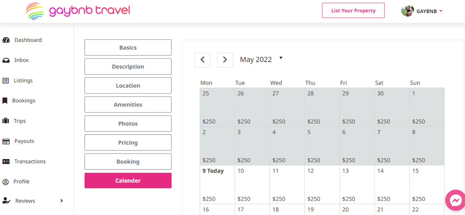Expand the Reviews submenu chevron

pos(62,201)
